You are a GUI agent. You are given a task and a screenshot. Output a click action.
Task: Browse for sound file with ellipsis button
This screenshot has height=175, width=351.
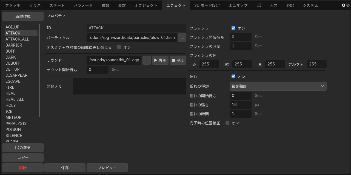(147, 60)
